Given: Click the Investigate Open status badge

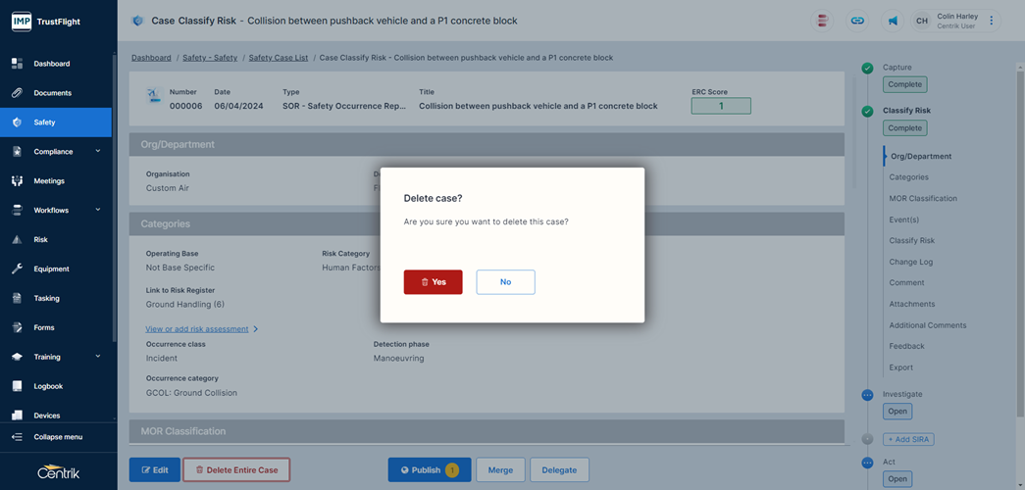Looking at the screenshot, I should [897, 412].
